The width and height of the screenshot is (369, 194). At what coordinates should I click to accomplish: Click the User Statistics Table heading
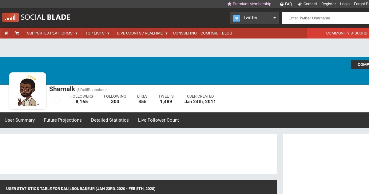tap(81, 189)
